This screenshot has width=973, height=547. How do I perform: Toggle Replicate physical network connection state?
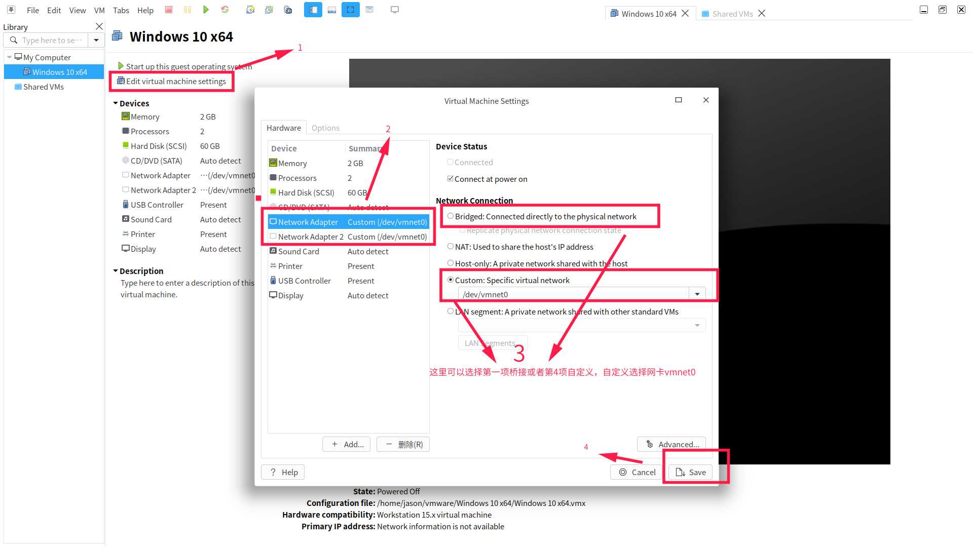[x=462, y=230]
